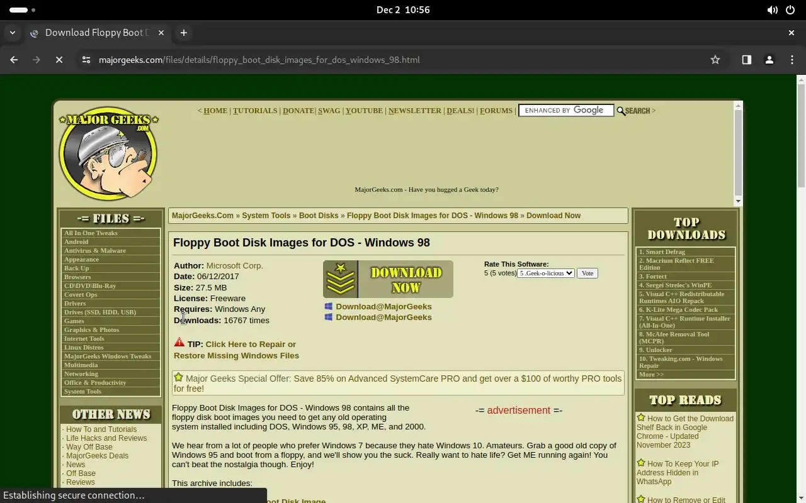Click the Repair Missing Windows Files tip
806x503 pixels.
click(237, 350)
